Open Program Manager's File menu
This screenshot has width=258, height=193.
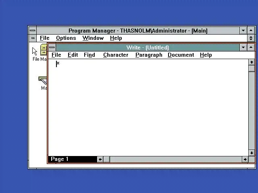45,38
